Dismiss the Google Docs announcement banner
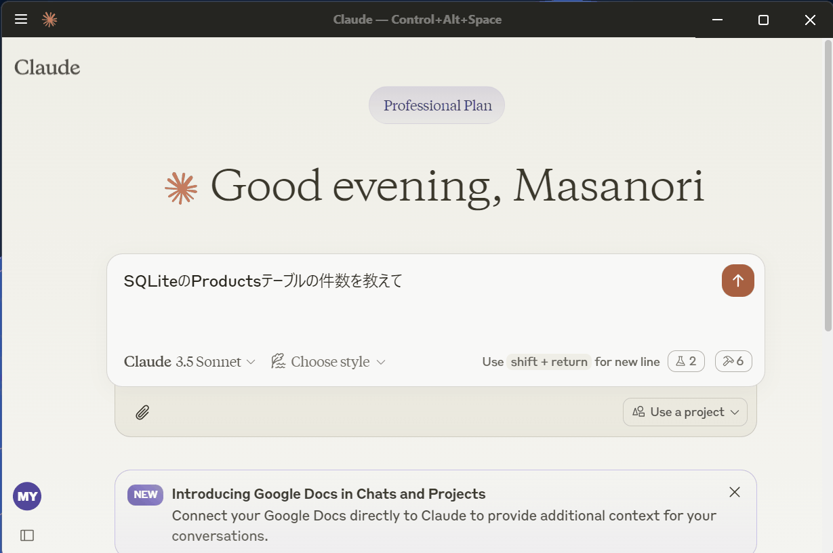This screenshot has width=833, height=553. [735, 492]
